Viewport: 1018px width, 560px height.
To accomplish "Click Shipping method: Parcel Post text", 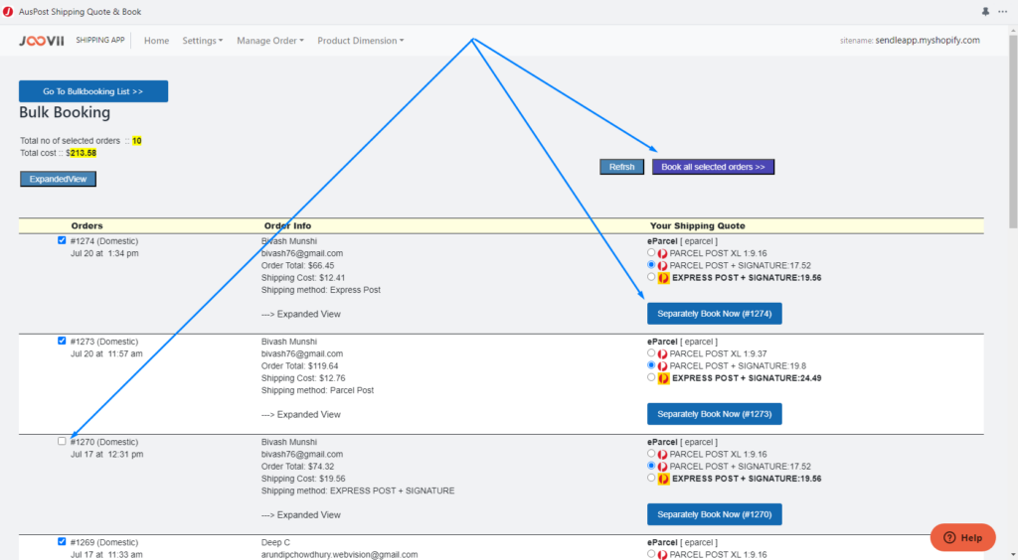I will coord(317,391).
